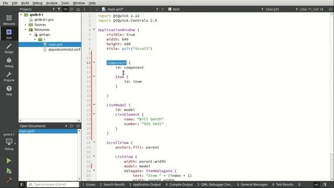Click the editor vertical scrollbar
The image size is (334, 188).
click(332, 97)
